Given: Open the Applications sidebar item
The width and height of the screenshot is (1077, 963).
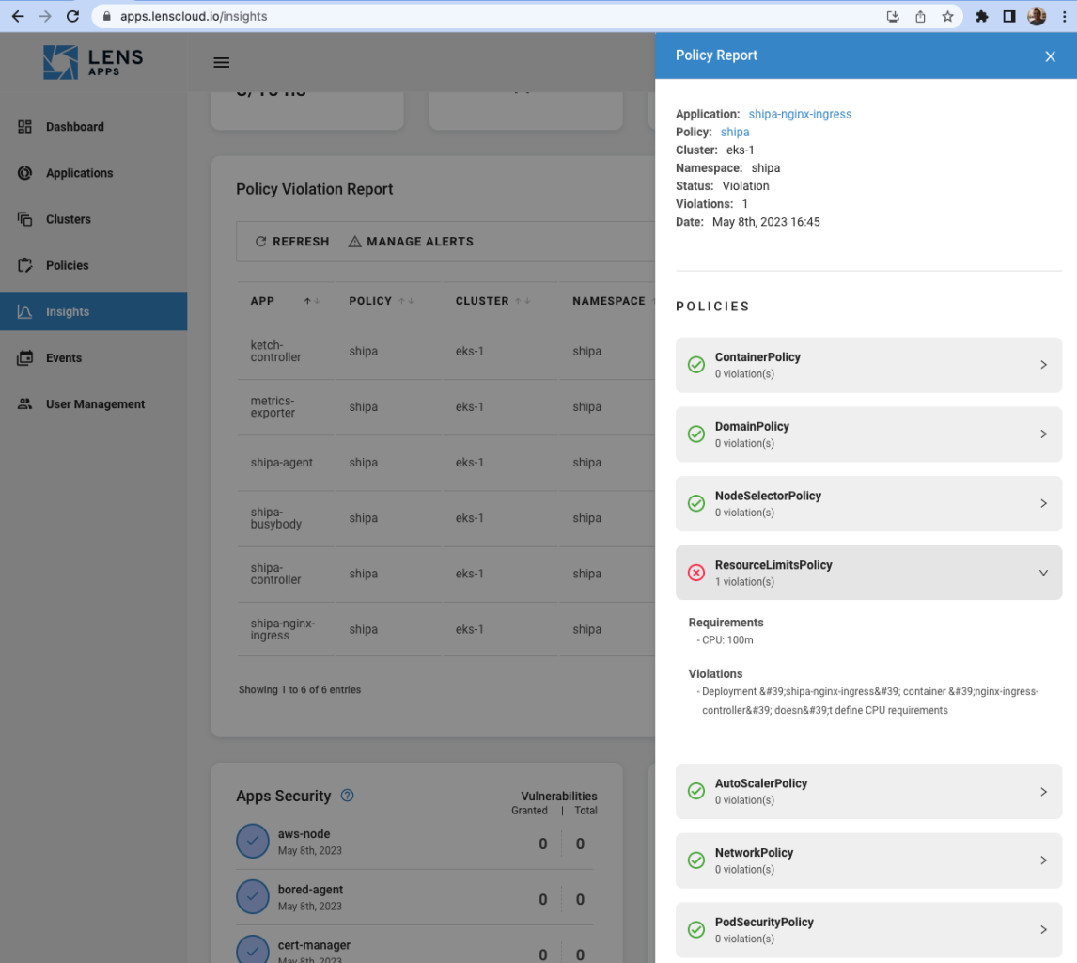Looking at the screenshot, I should point(93,172).
